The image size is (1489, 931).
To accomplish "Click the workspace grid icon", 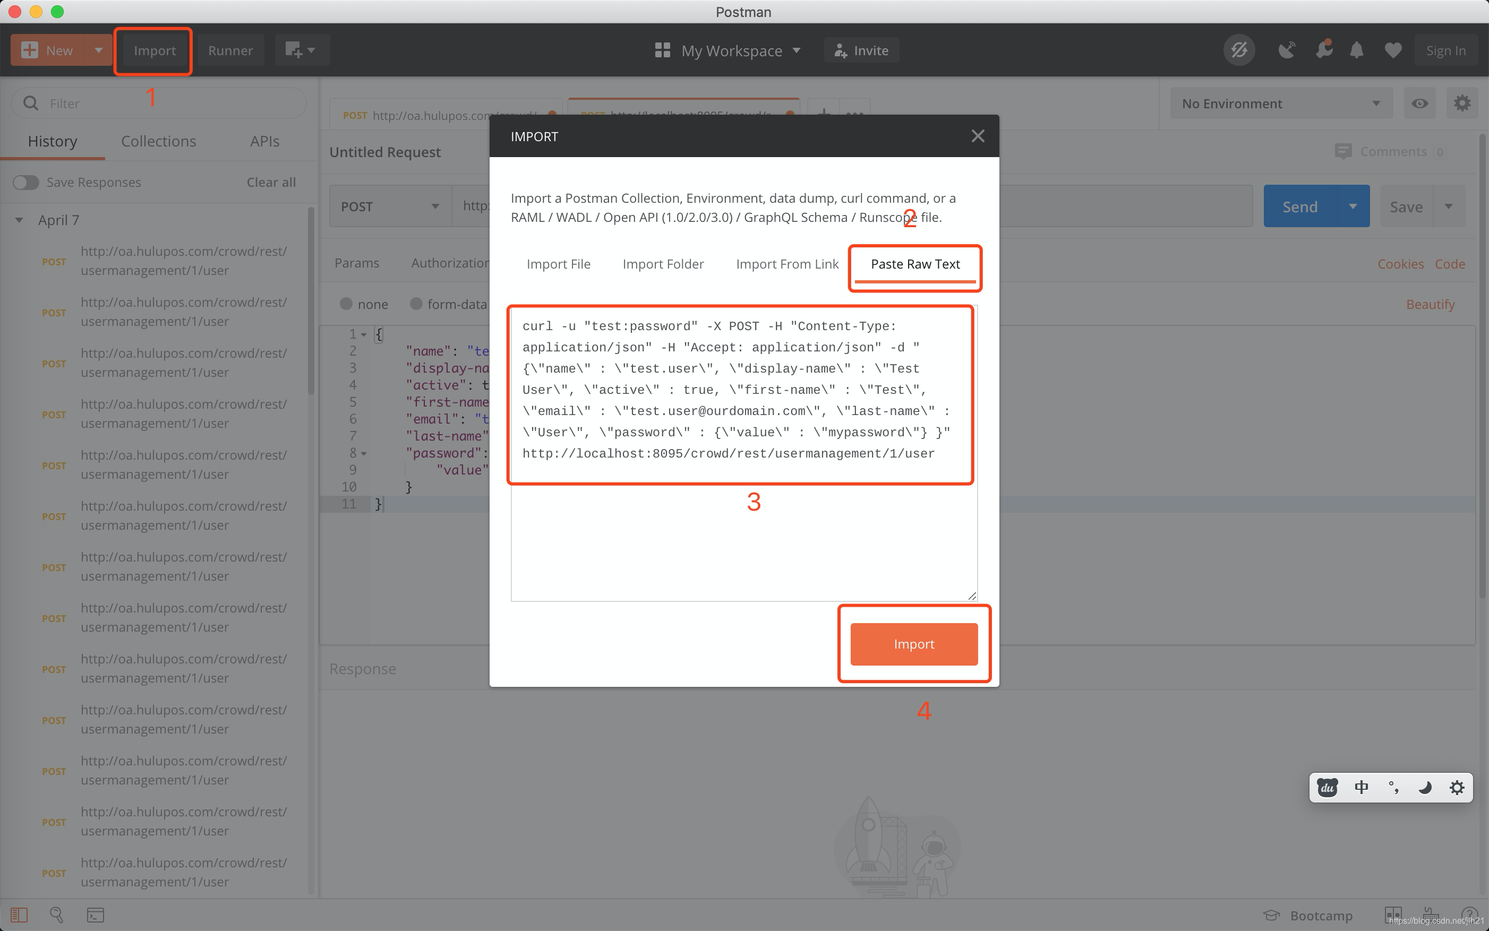I will 662,50.
